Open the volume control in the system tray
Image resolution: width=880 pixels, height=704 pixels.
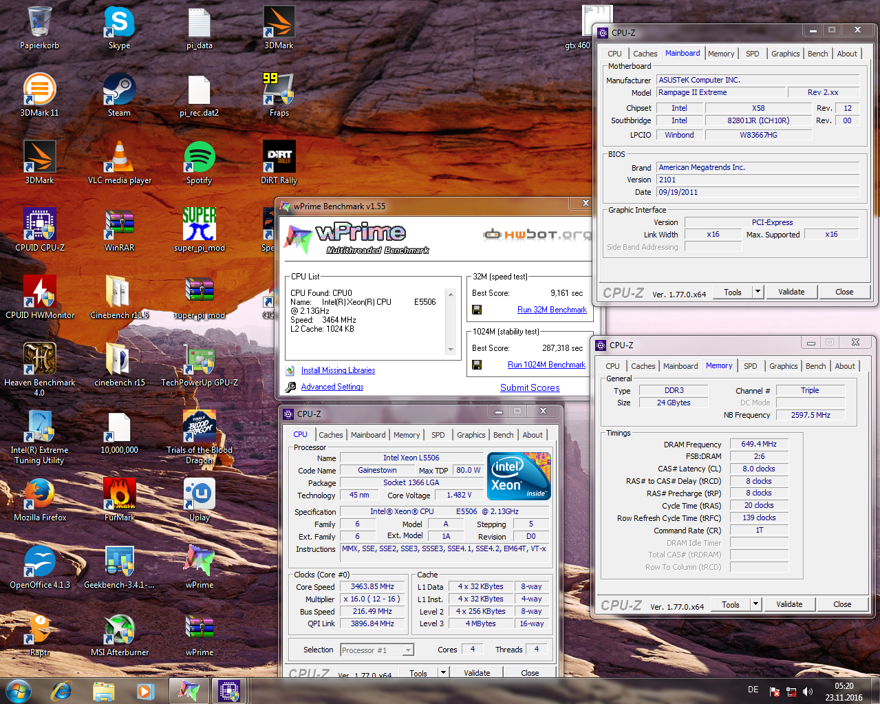808,692
